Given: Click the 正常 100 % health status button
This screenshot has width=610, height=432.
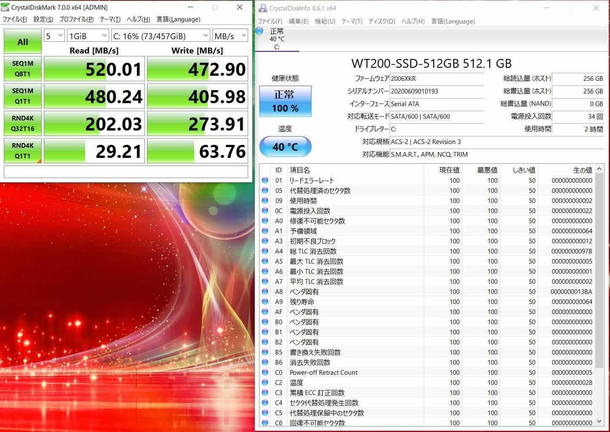Looking at the screenshot, I should [x=285, y=101].
